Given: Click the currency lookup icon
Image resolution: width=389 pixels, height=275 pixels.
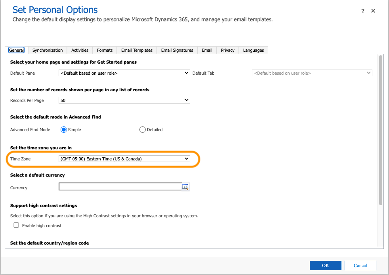Looking at the screenshot, I should (186, 187).
